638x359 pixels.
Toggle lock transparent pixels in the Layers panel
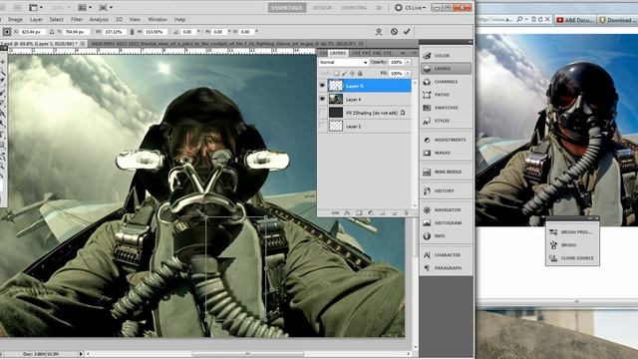[337, 73]
